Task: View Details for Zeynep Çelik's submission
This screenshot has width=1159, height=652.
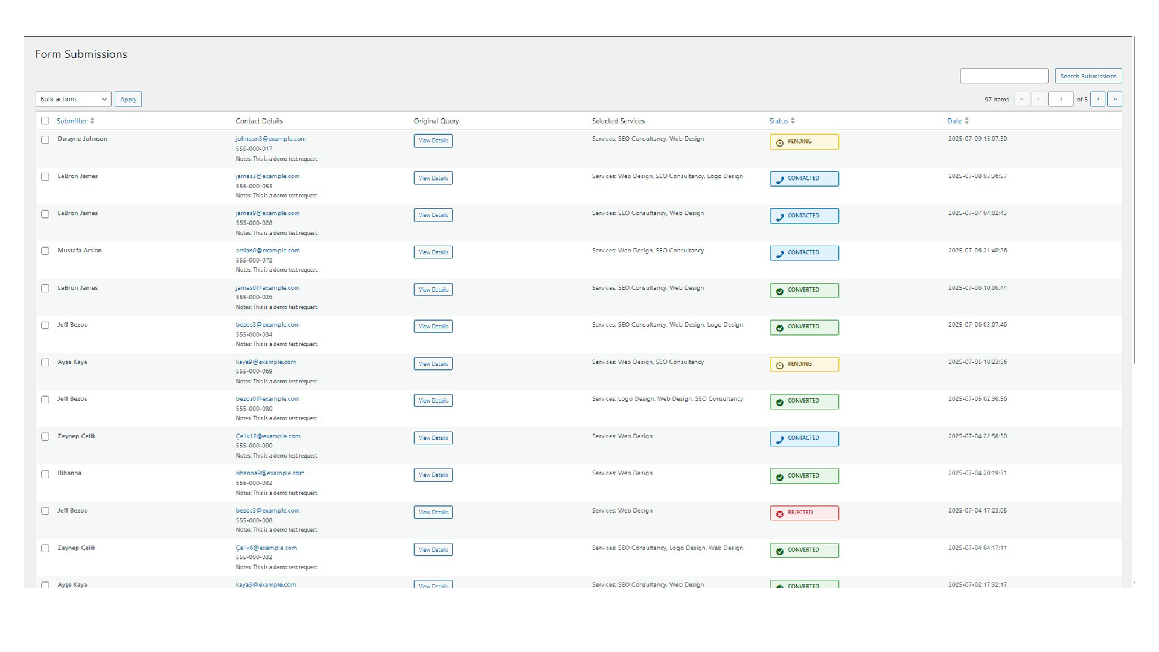Action: (433, 438)
